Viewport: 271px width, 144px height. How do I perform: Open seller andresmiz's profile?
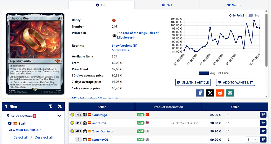99,123
